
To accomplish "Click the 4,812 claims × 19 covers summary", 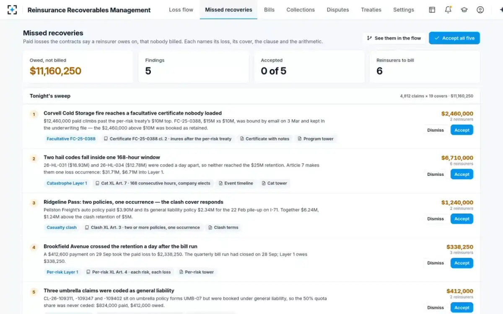I will [x=437, y=96].
